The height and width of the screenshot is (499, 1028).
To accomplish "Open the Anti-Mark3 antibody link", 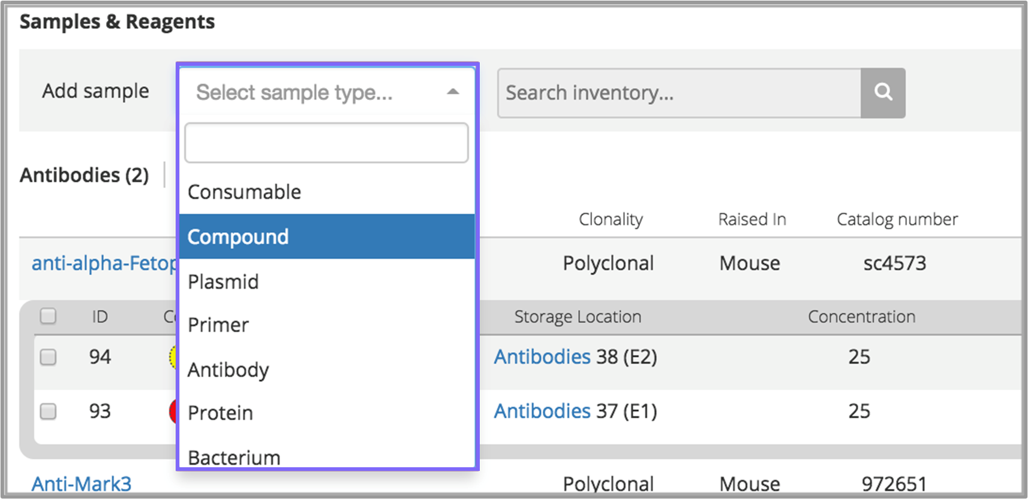I will coord(82,483).
